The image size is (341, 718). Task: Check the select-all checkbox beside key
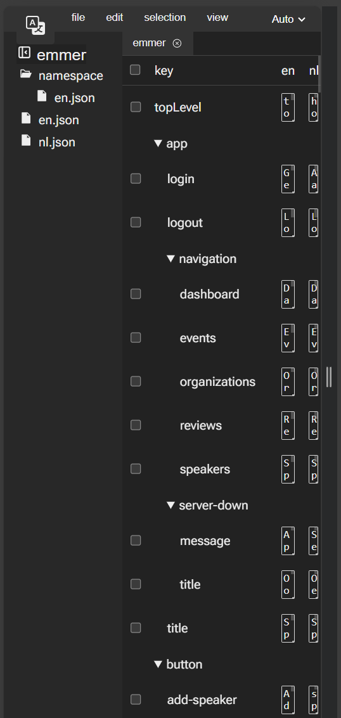point(135,70)
